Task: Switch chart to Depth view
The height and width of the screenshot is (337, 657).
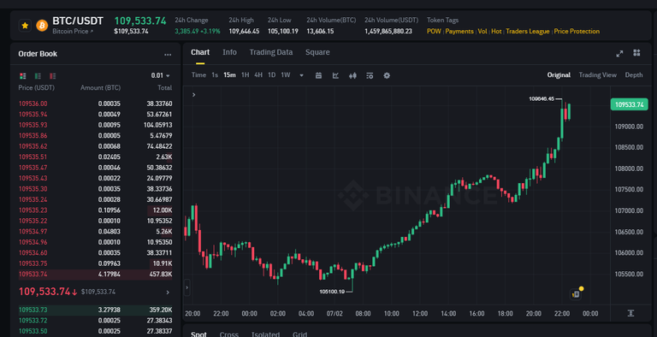Action: pyautogui.click(x=634, y=75)
